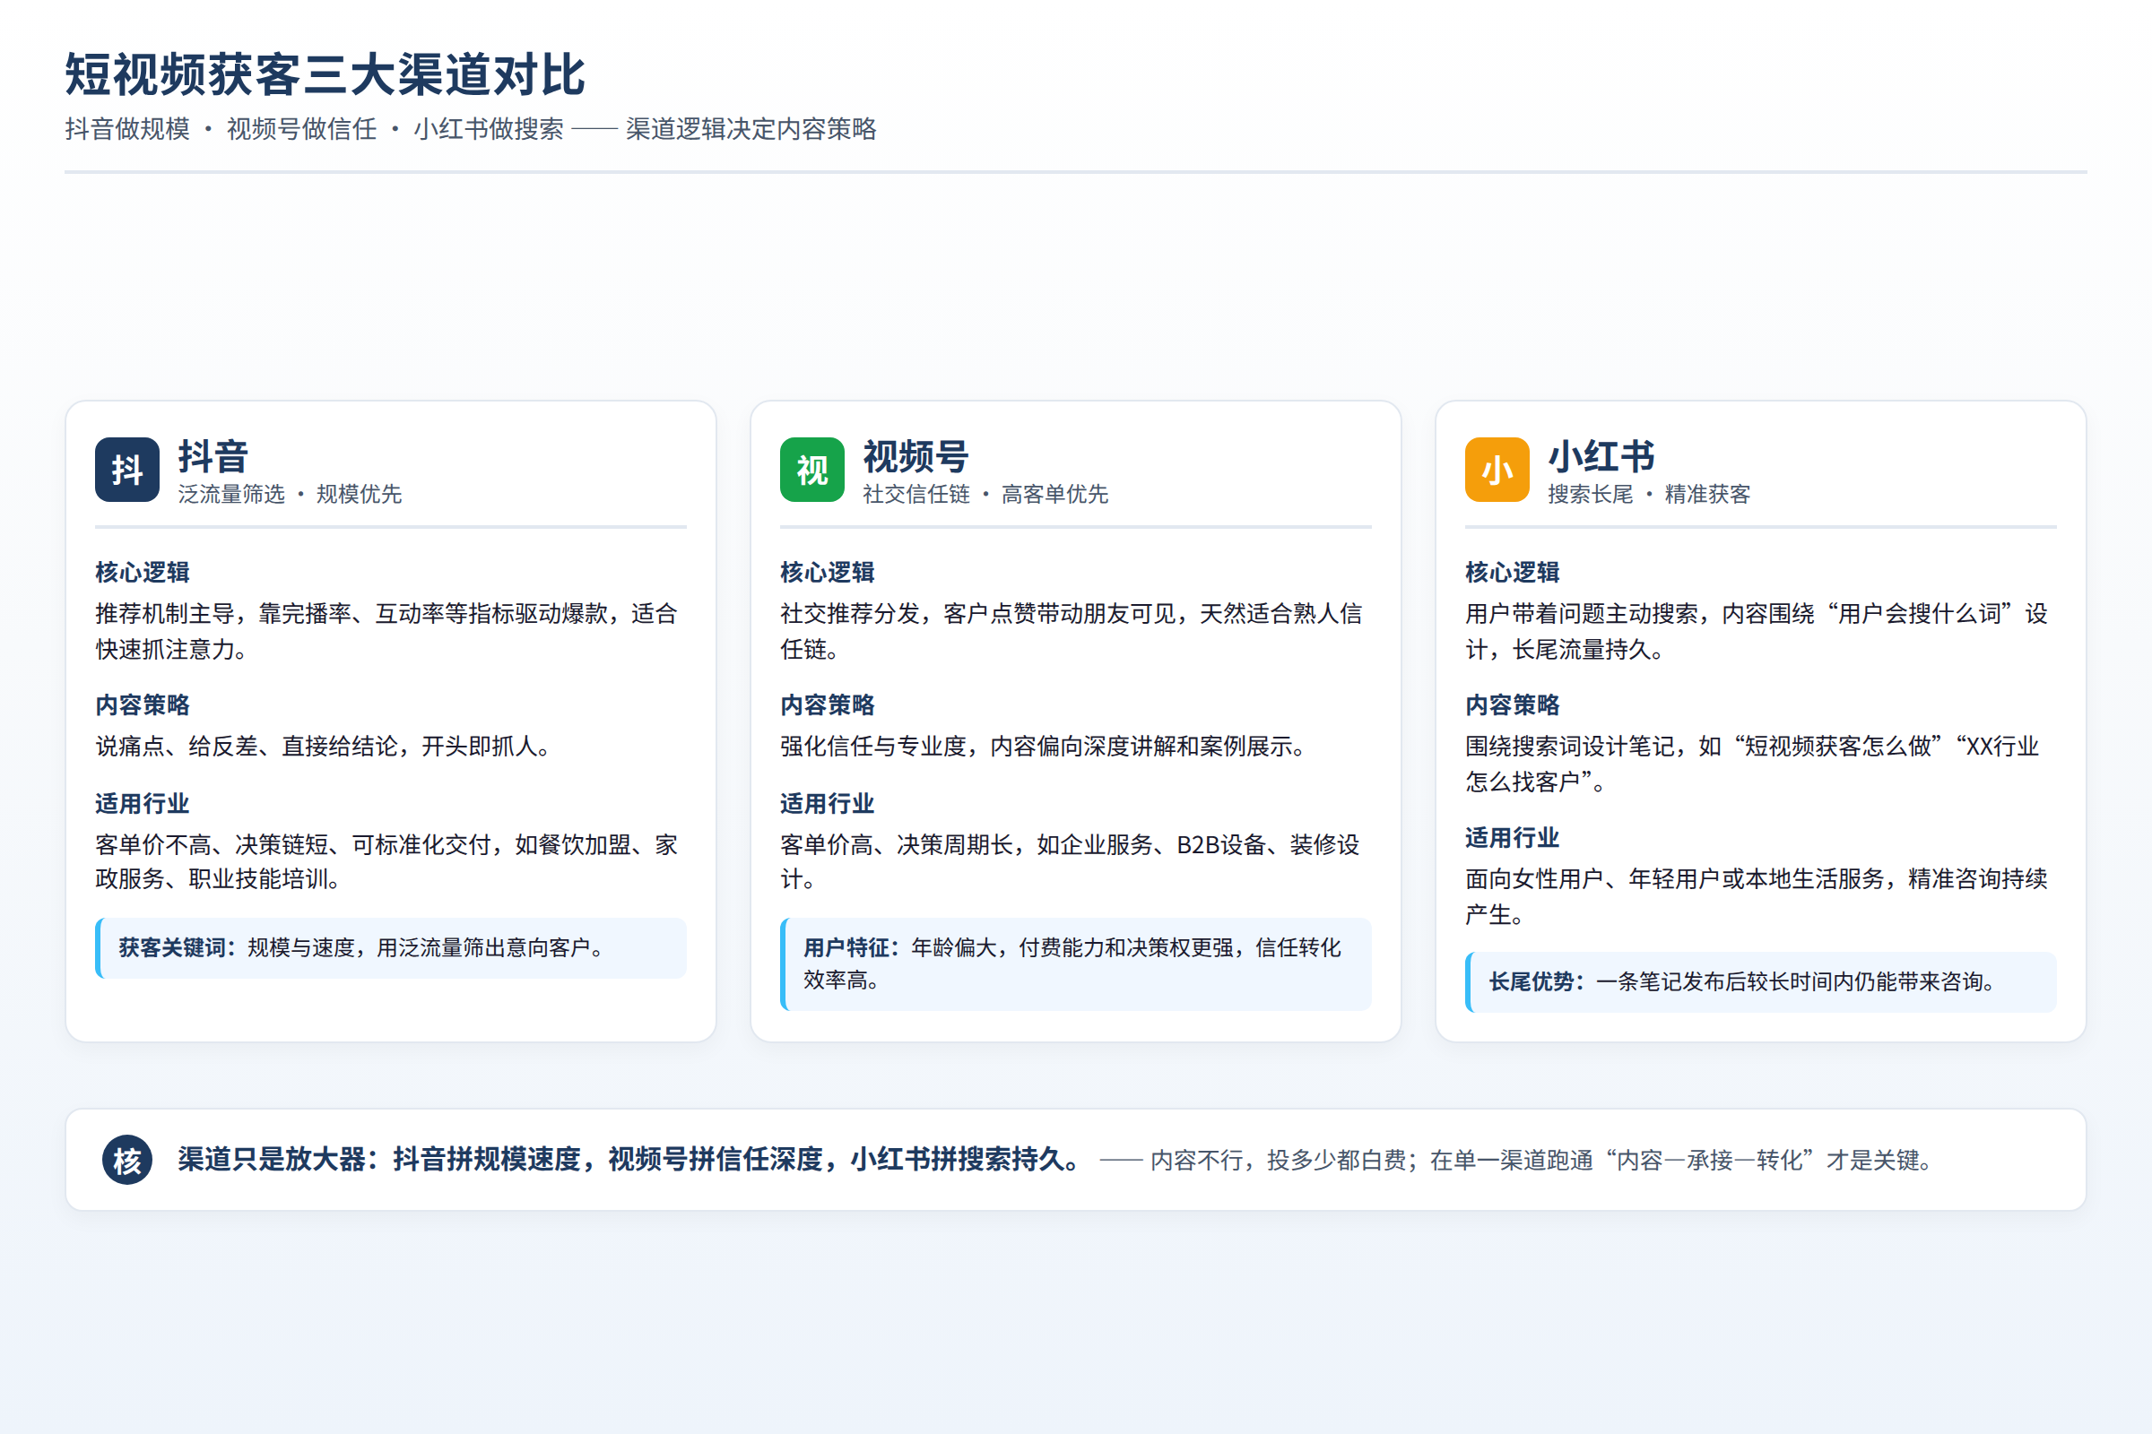Click paragraph starting 社交推荐分发
This screenshot has height=1434, width=2152.
(1072, 631)
